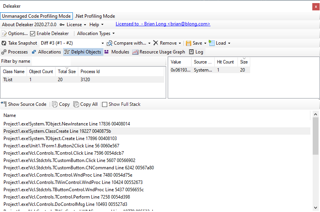Image resolution: width=320 pixels, height=212 pixels.
Task: Click the Remove X icon
Action: tap(156, 43)
